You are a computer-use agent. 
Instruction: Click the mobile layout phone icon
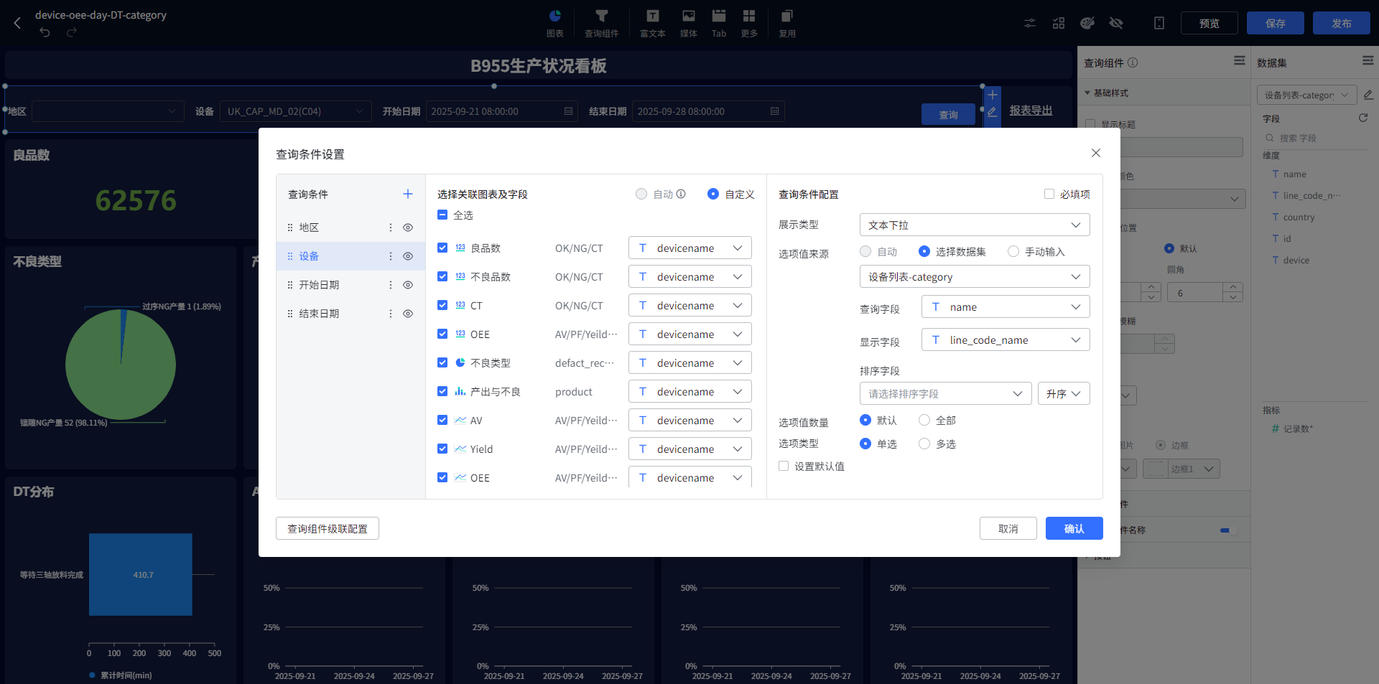[1159, 23]
